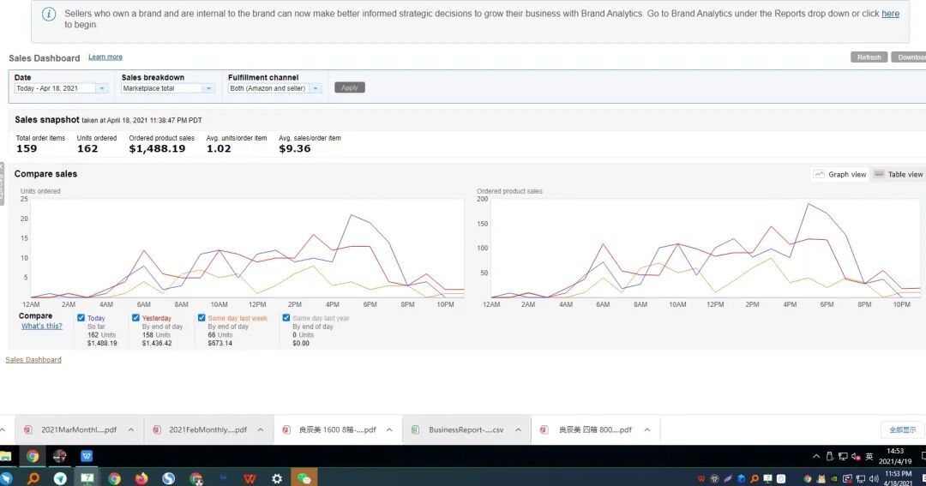Open Telegram from the lower taskbar
The width and height of the screenshot is (926, 486).
click(60, 478)
